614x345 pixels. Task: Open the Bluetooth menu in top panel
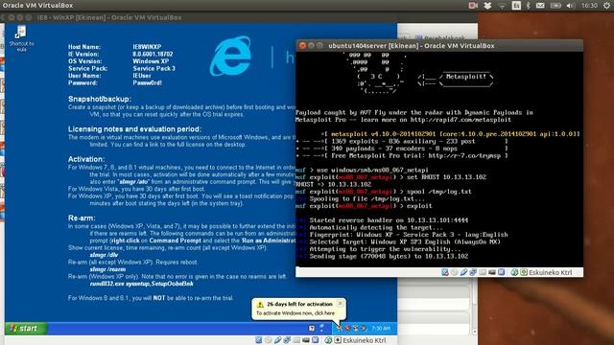[529, 6]
